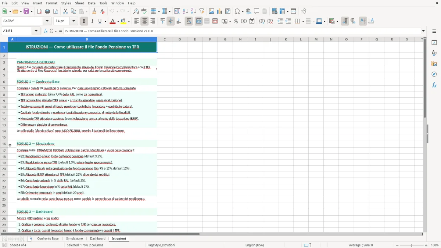Image resolution: width=441 pixels, height=248 pixels.
Task: Expand the Name Box dropdown
Action: click(36, 31)
